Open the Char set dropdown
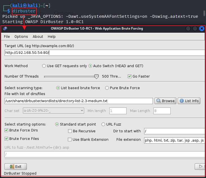Image resolution: width=206 pixels, height=178 pixels. 53,111
